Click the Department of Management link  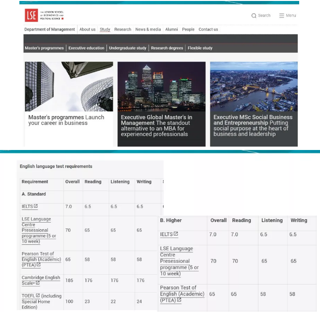(50, 30)
